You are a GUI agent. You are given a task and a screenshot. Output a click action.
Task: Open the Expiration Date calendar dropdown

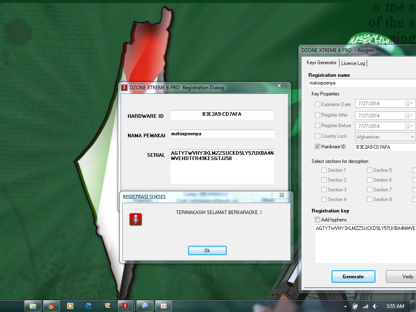tap(409, 104)
